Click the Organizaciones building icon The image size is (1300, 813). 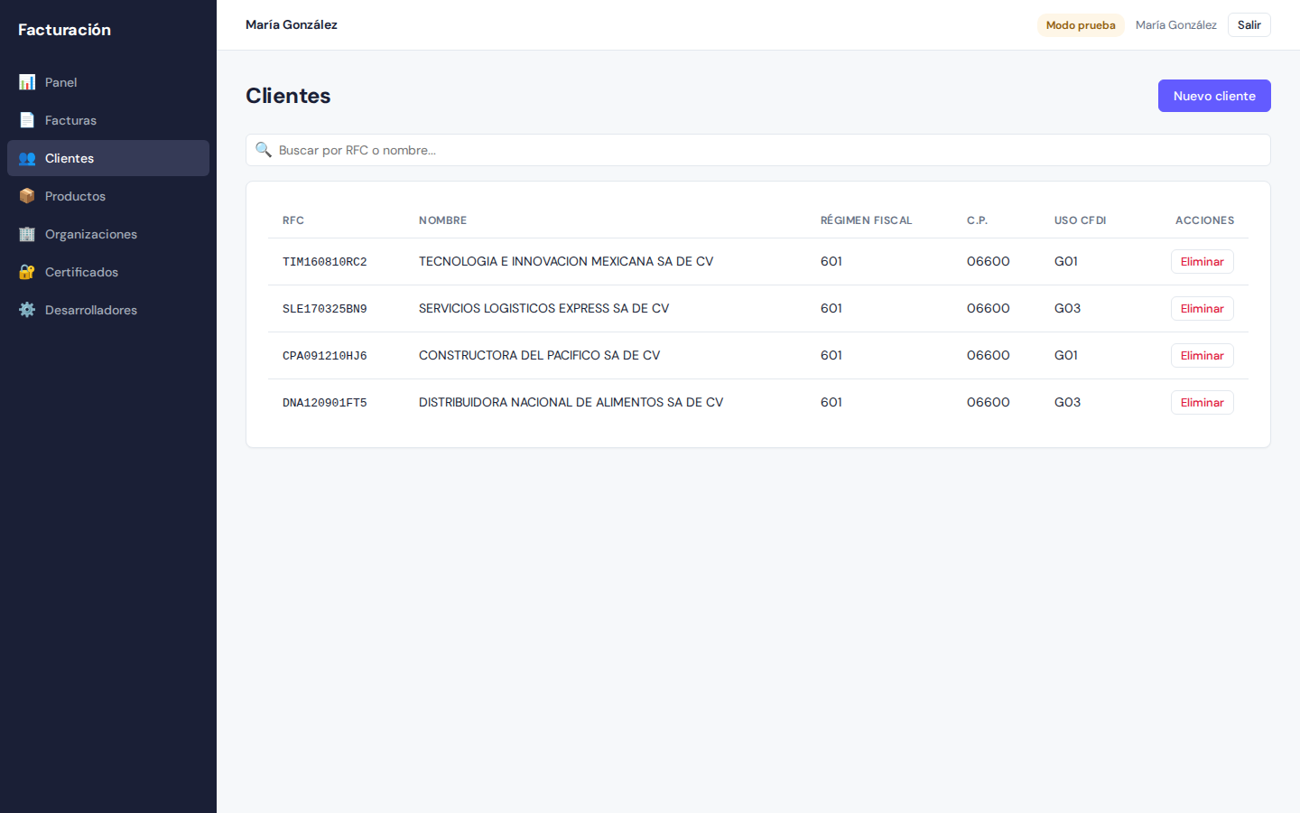27,234
